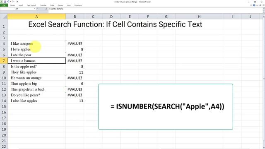The height and width of the screenshot is (149, 265).
Task: Click the Excel application icon in title bar
Action: pos(2,2)
